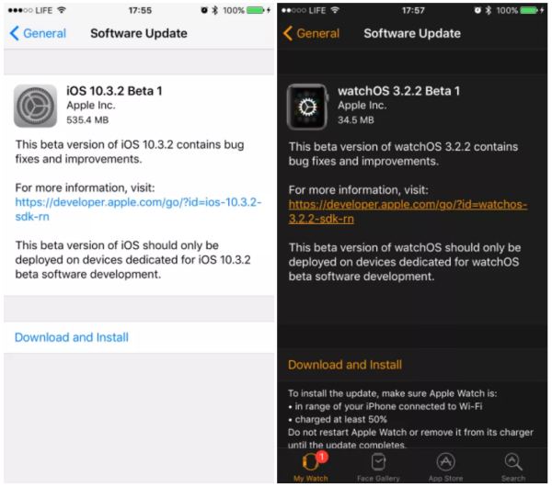Tap the watchOS 3.2.2 Beta 1 title

[399, 91]
